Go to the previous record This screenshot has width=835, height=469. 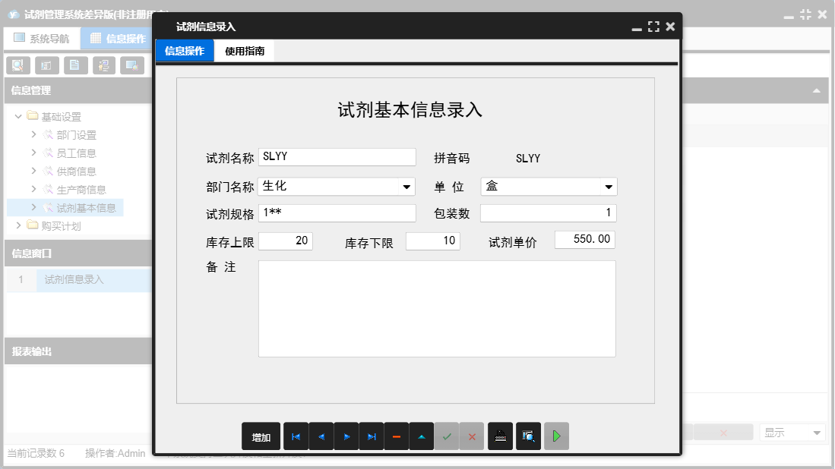click(x=321, y=436)
